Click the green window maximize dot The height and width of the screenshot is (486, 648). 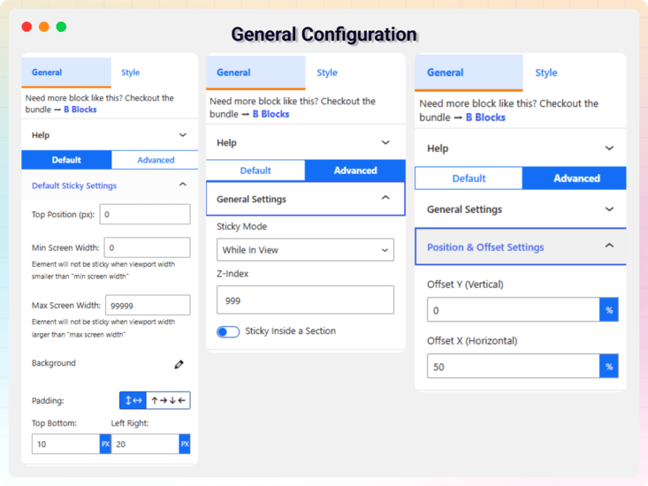61,27
